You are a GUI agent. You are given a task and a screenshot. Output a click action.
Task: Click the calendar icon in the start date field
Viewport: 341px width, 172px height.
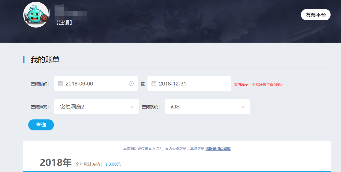(x=60, y=84)
